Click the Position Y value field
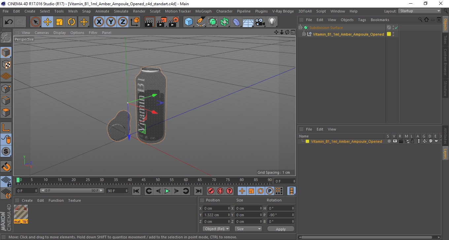The image size is (449, 240). pos(215,215)
